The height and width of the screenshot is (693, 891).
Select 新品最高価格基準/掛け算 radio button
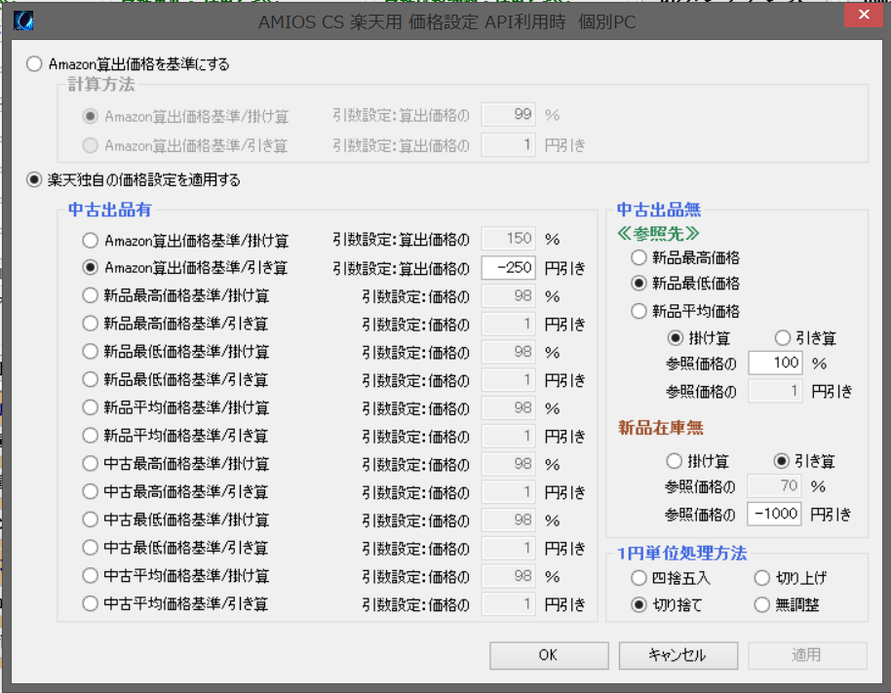(x=91, y=295)
